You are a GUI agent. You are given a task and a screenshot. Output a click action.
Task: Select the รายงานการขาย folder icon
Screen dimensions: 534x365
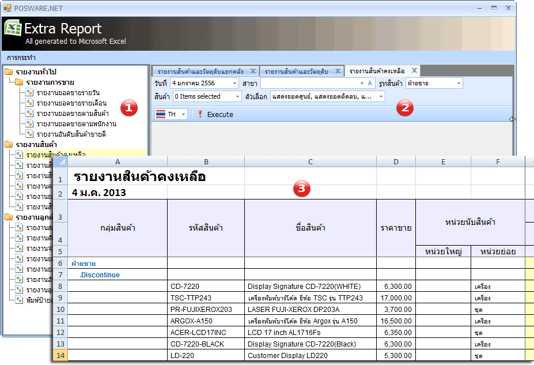point(19,82)
